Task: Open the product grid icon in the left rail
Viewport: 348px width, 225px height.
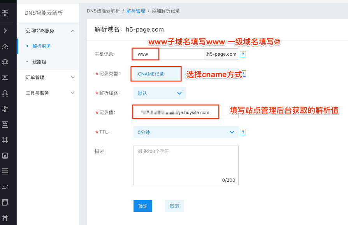Action: click(5, 14)
